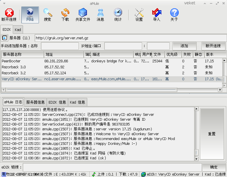
Task: Click the 重置 reset log button
Action: tap(212, 134)
